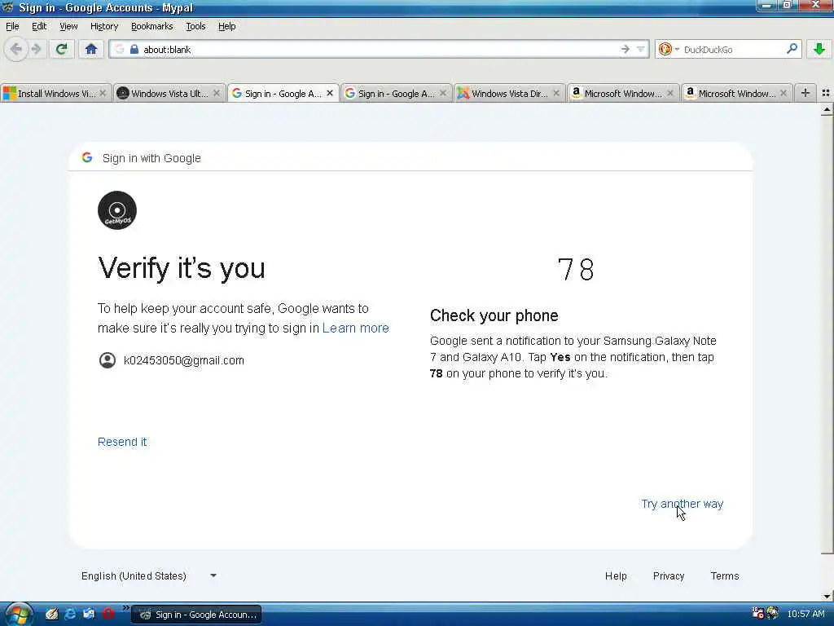Close the Windows Vista Ult... tab
834x626 pixels.
coord(217,93)
